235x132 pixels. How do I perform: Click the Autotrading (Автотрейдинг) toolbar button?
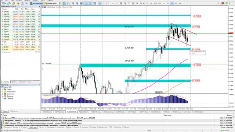point(36,3)
